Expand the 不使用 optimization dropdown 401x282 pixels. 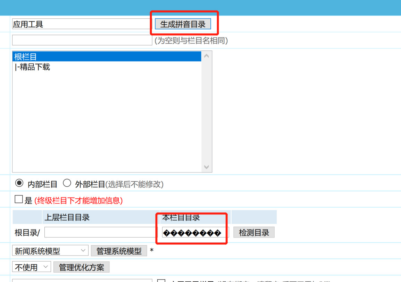(32, 267)
